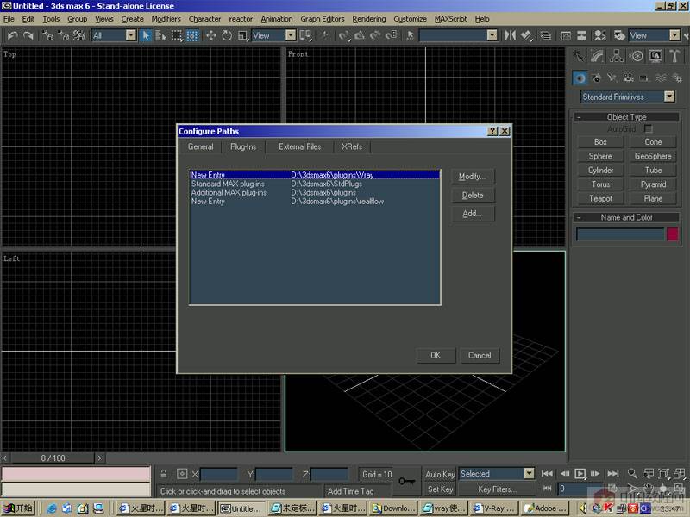Click the object name input field
This screenshot has height=517, width=690.
[x=620, y=234]
